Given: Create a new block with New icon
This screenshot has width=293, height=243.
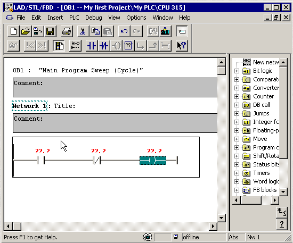Looking at the screenshot, I should pyautogui.click(x=13, y=31).
